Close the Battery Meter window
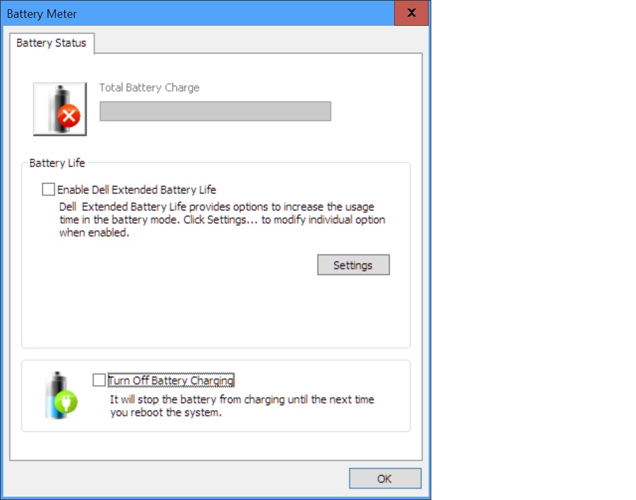 coord(411,13)
